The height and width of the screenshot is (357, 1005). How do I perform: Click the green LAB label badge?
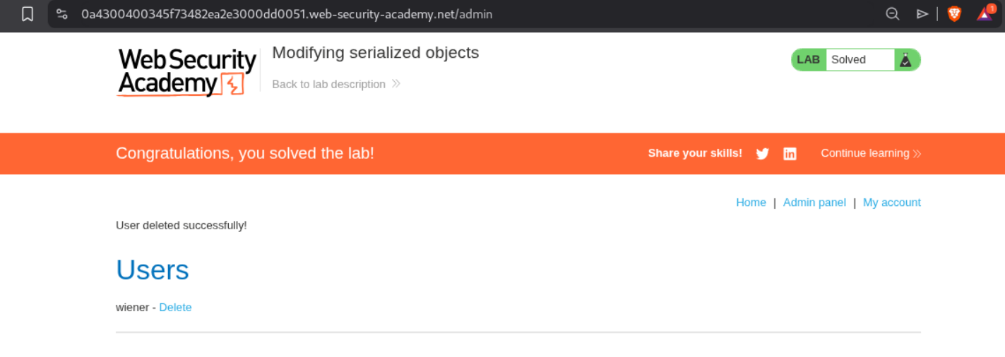pos(808,60)
